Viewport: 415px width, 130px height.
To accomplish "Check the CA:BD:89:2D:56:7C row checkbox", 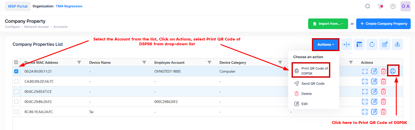I will 16,81.
